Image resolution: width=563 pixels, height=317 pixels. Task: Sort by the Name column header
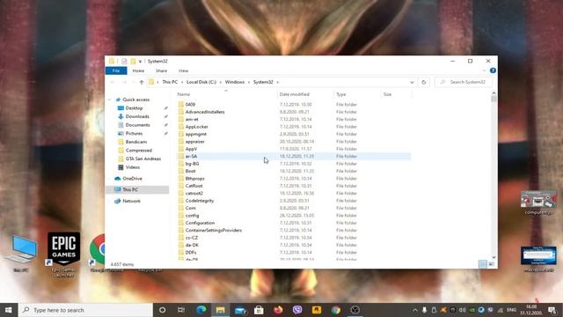pos(184,94)
